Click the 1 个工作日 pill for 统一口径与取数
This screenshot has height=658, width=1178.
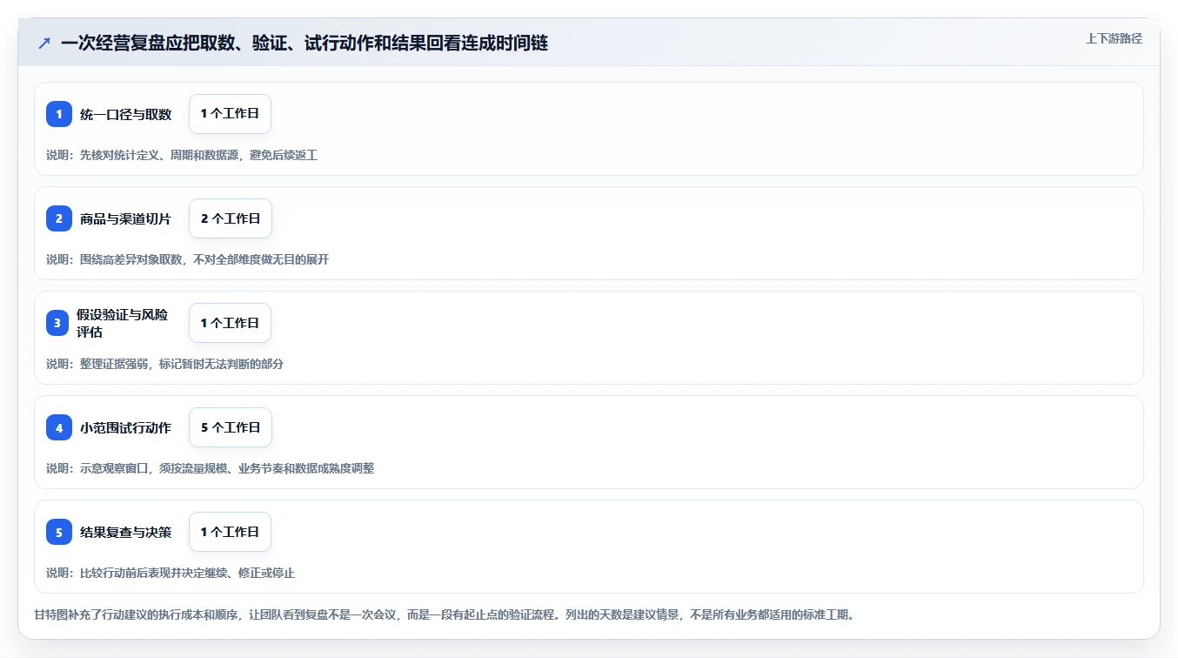[x=230, y=114]
